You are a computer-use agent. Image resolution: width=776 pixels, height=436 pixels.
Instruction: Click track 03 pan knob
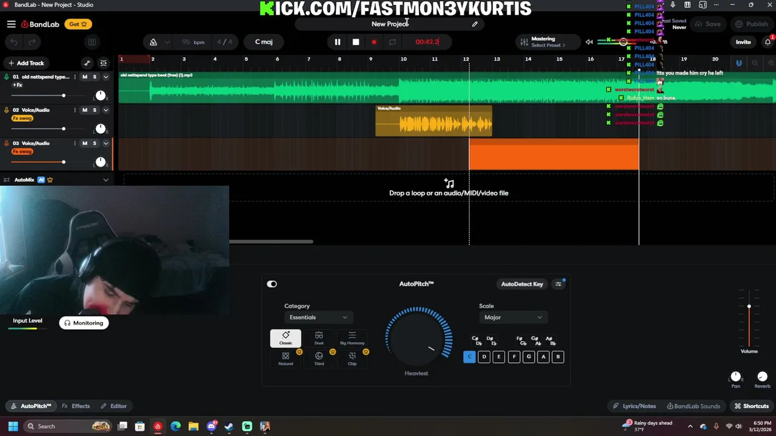(x=101, y=162)
